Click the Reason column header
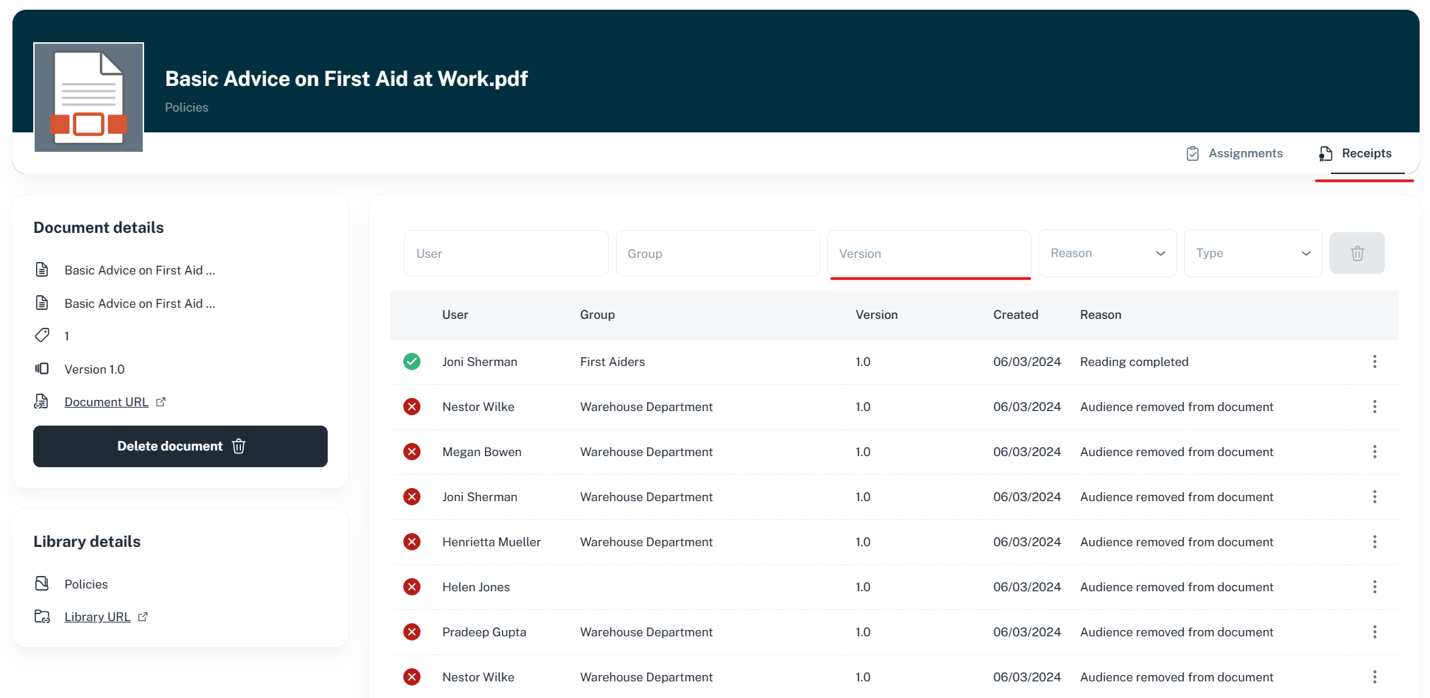Image resolution: width=1430 pixels, height=698 pixels. [1100, 315]
